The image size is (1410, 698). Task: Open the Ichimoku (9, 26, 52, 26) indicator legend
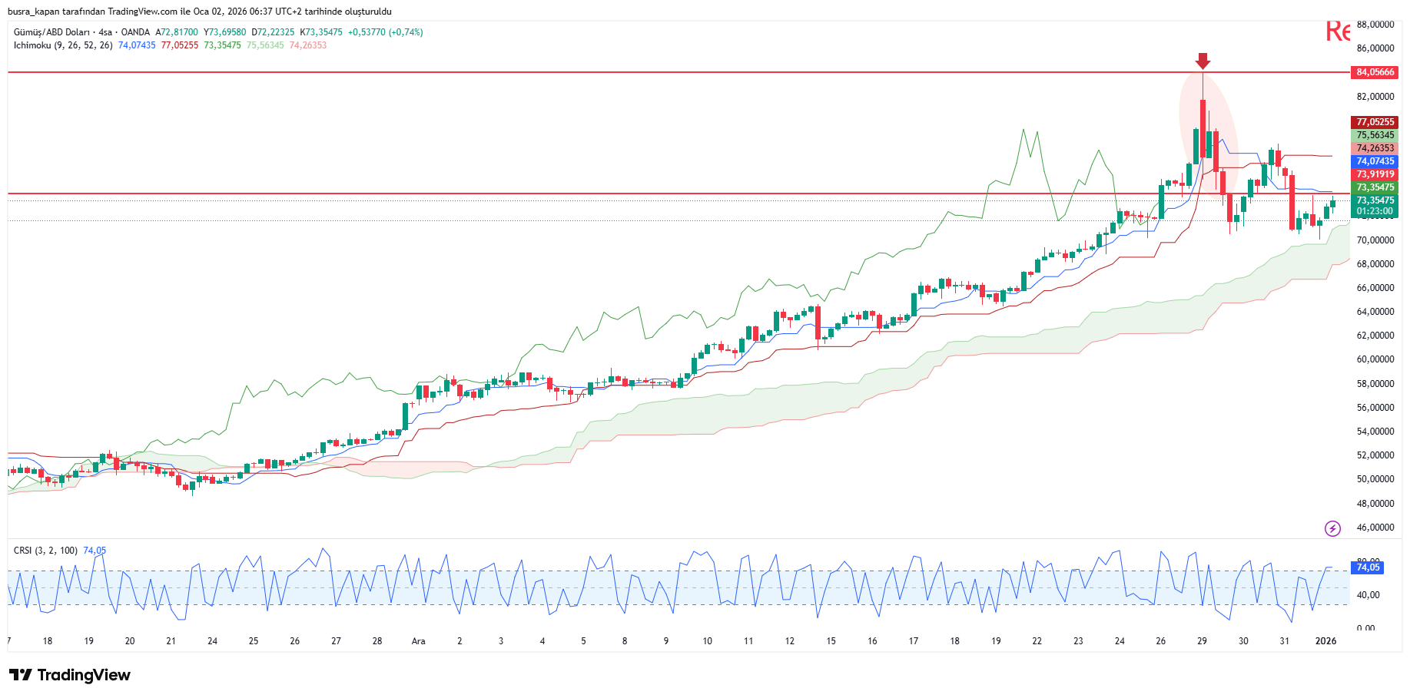point(63,45)
